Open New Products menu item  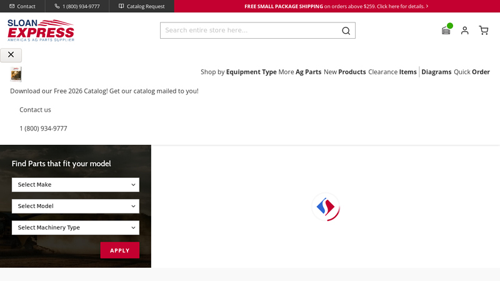point(345,72)
